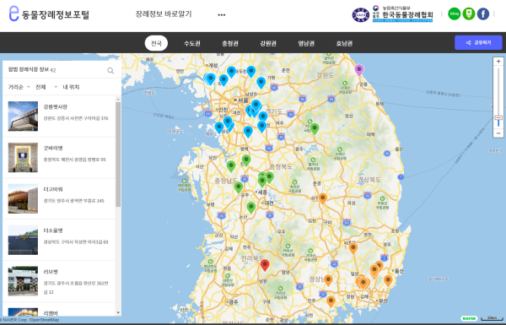Click the KAFA round emblem logo
This screenshot has width=506, height=325.
[361, 15]
